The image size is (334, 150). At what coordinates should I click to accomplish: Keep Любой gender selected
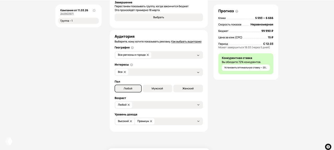pos(128,88)
